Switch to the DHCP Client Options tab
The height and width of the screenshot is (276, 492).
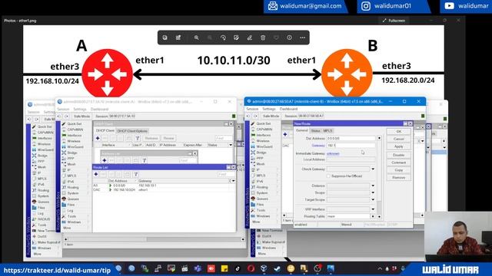click(132, 131)
